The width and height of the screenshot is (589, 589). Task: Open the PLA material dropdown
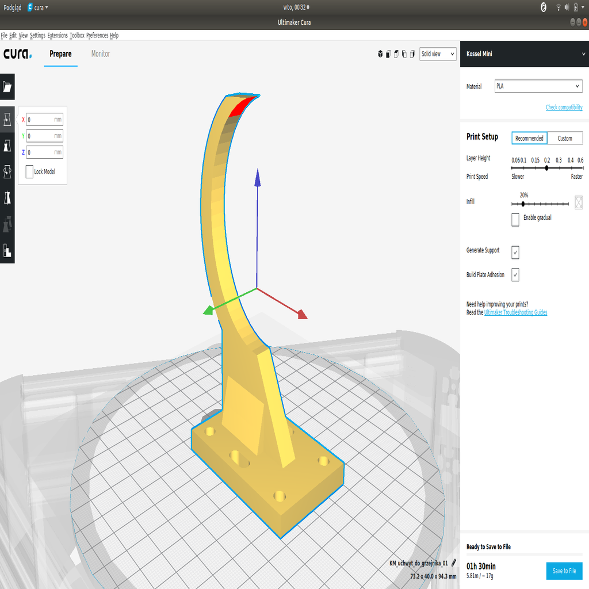538,86
